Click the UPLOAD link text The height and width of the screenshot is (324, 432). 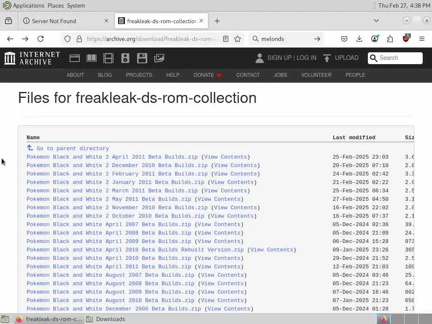pos(347,58)
